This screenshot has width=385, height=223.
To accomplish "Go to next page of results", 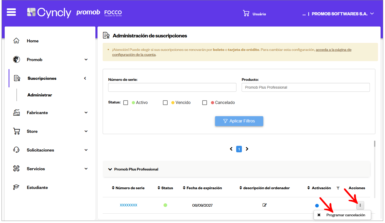I will pyautogui.click(x=247, y=149).
